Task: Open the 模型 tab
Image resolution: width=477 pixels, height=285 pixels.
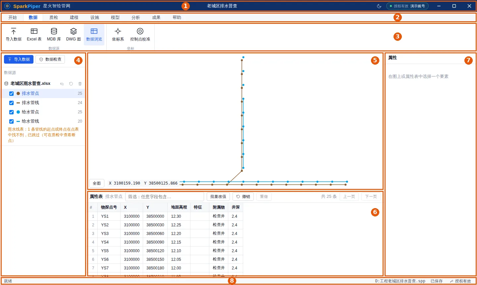Action: click(x=115, y=18)
